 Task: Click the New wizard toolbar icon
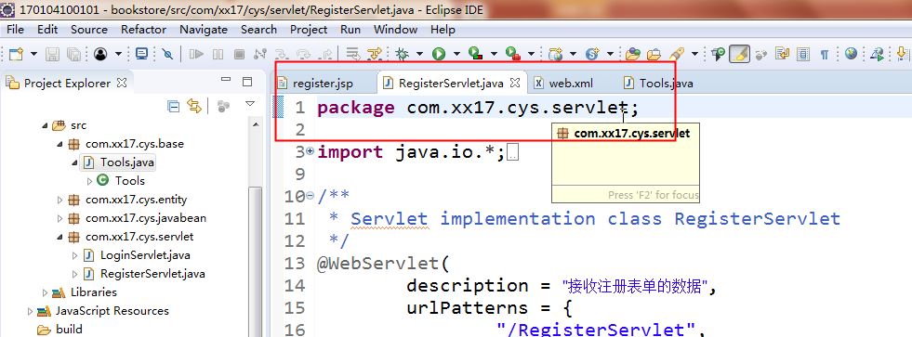[16, 54]
